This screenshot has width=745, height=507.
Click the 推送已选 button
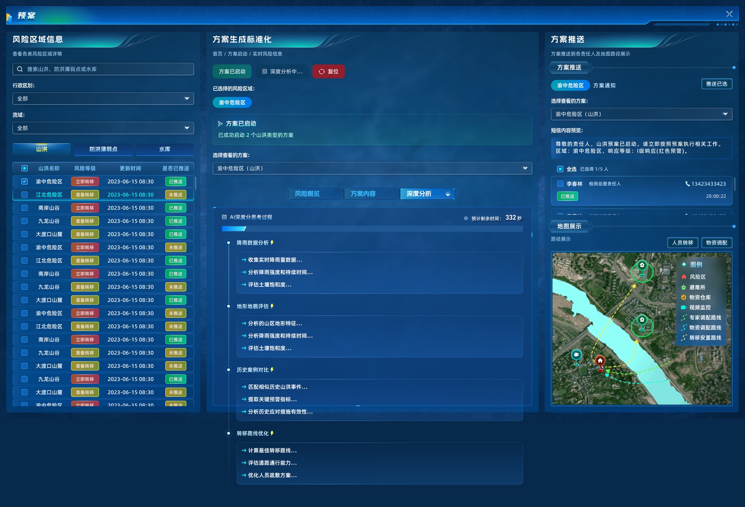click(x=717, y=84)
